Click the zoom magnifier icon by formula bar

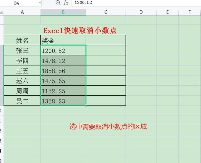pyautogui.click(x=58, y=3)
